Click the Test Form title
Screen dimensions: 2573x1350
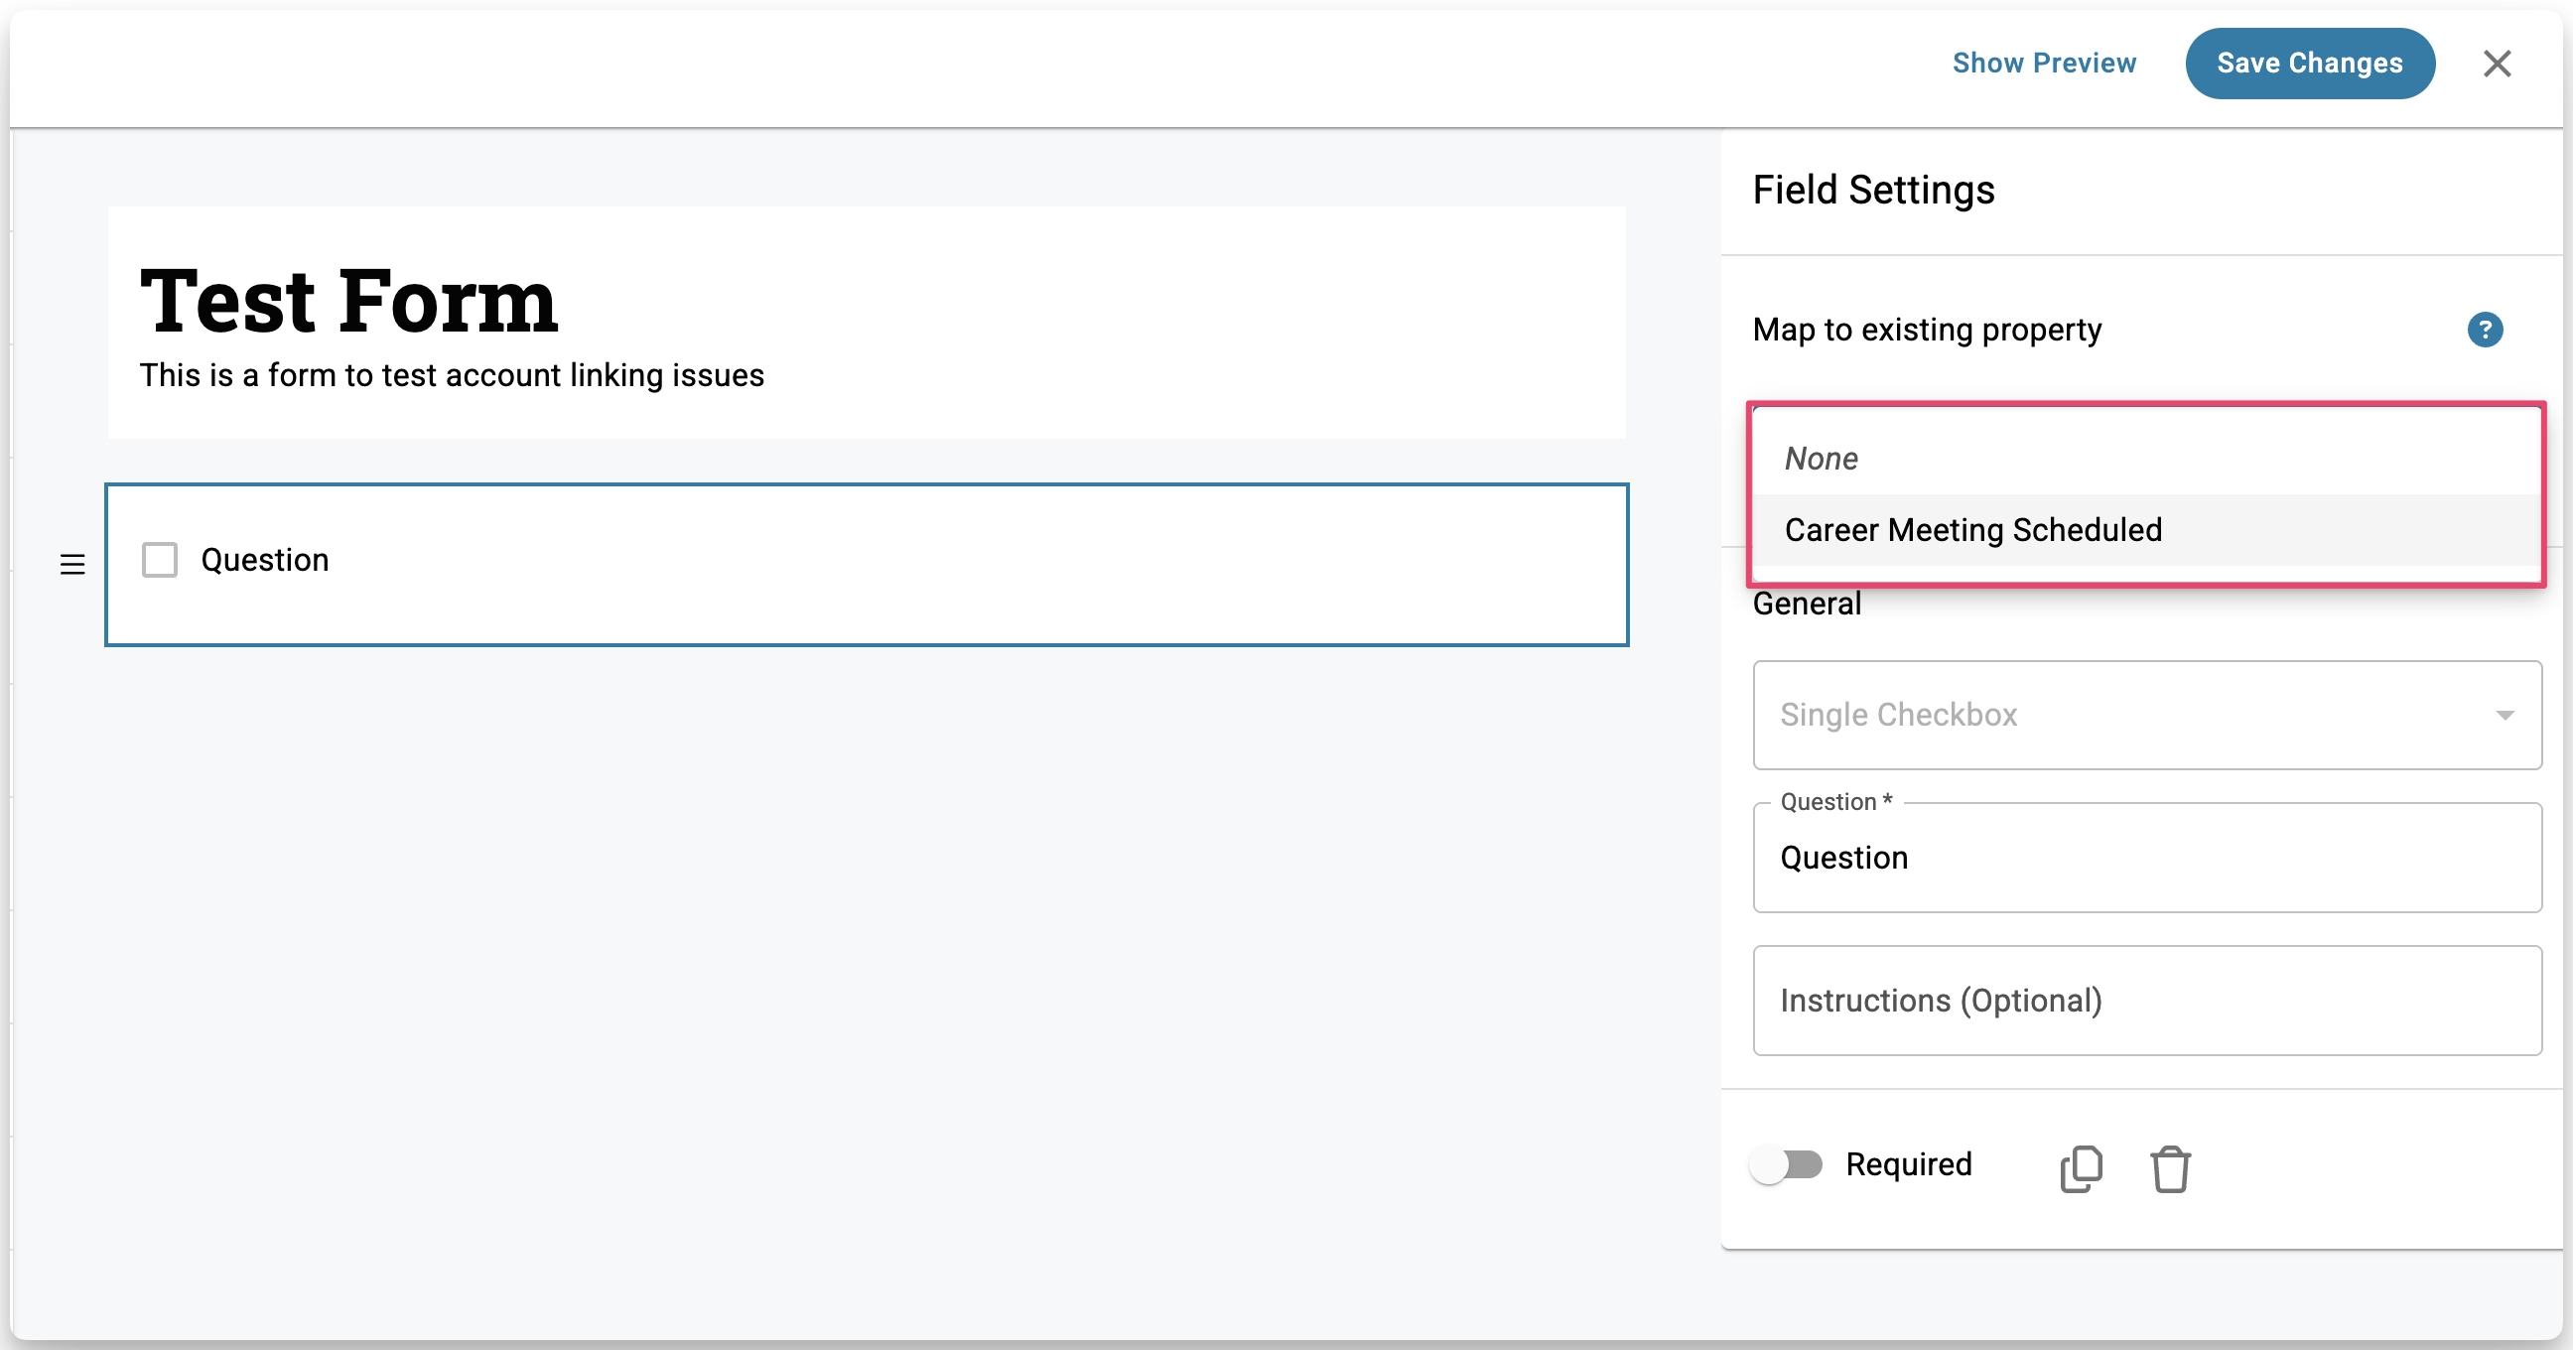[348, 301]
